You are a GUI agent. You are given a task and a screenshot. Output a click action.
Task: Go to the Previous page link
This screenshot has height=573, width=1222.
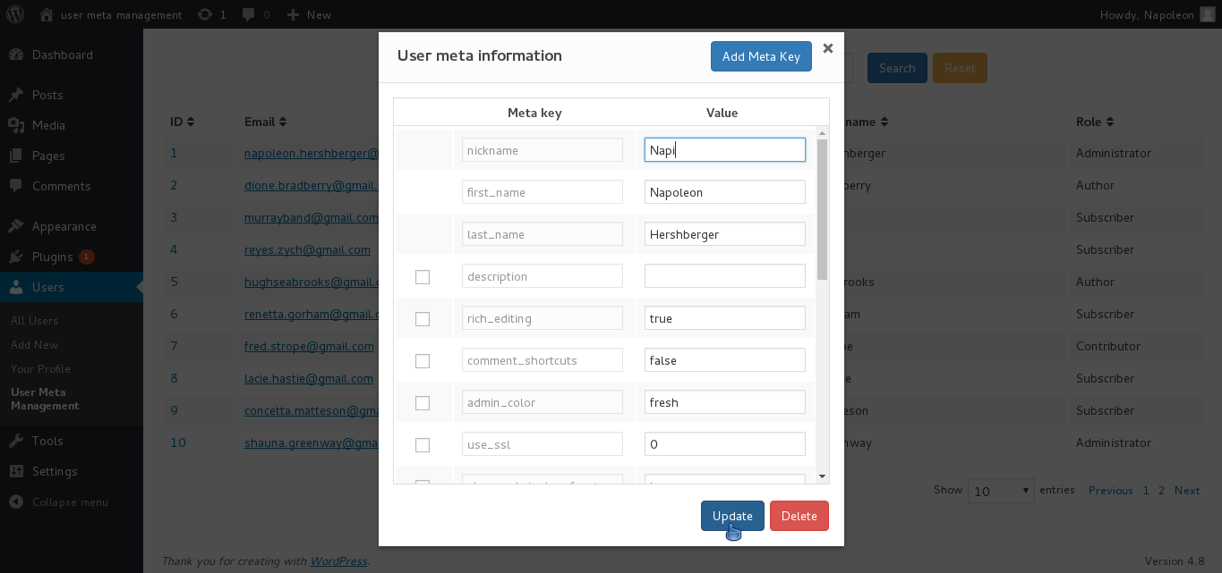pos(1111,490)
